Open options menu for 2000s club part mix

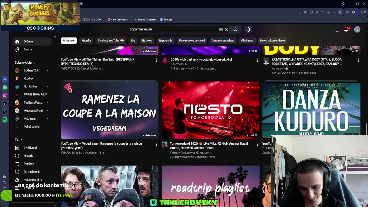[x=257, y=60]
